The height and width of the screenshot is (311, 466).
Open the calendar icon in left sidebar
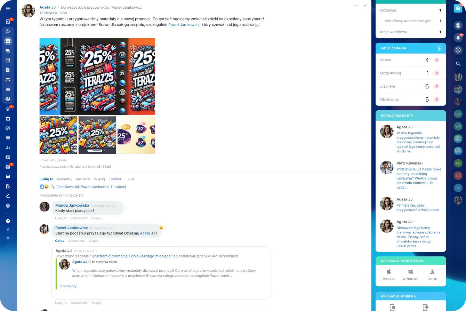[x=8, y=60]
